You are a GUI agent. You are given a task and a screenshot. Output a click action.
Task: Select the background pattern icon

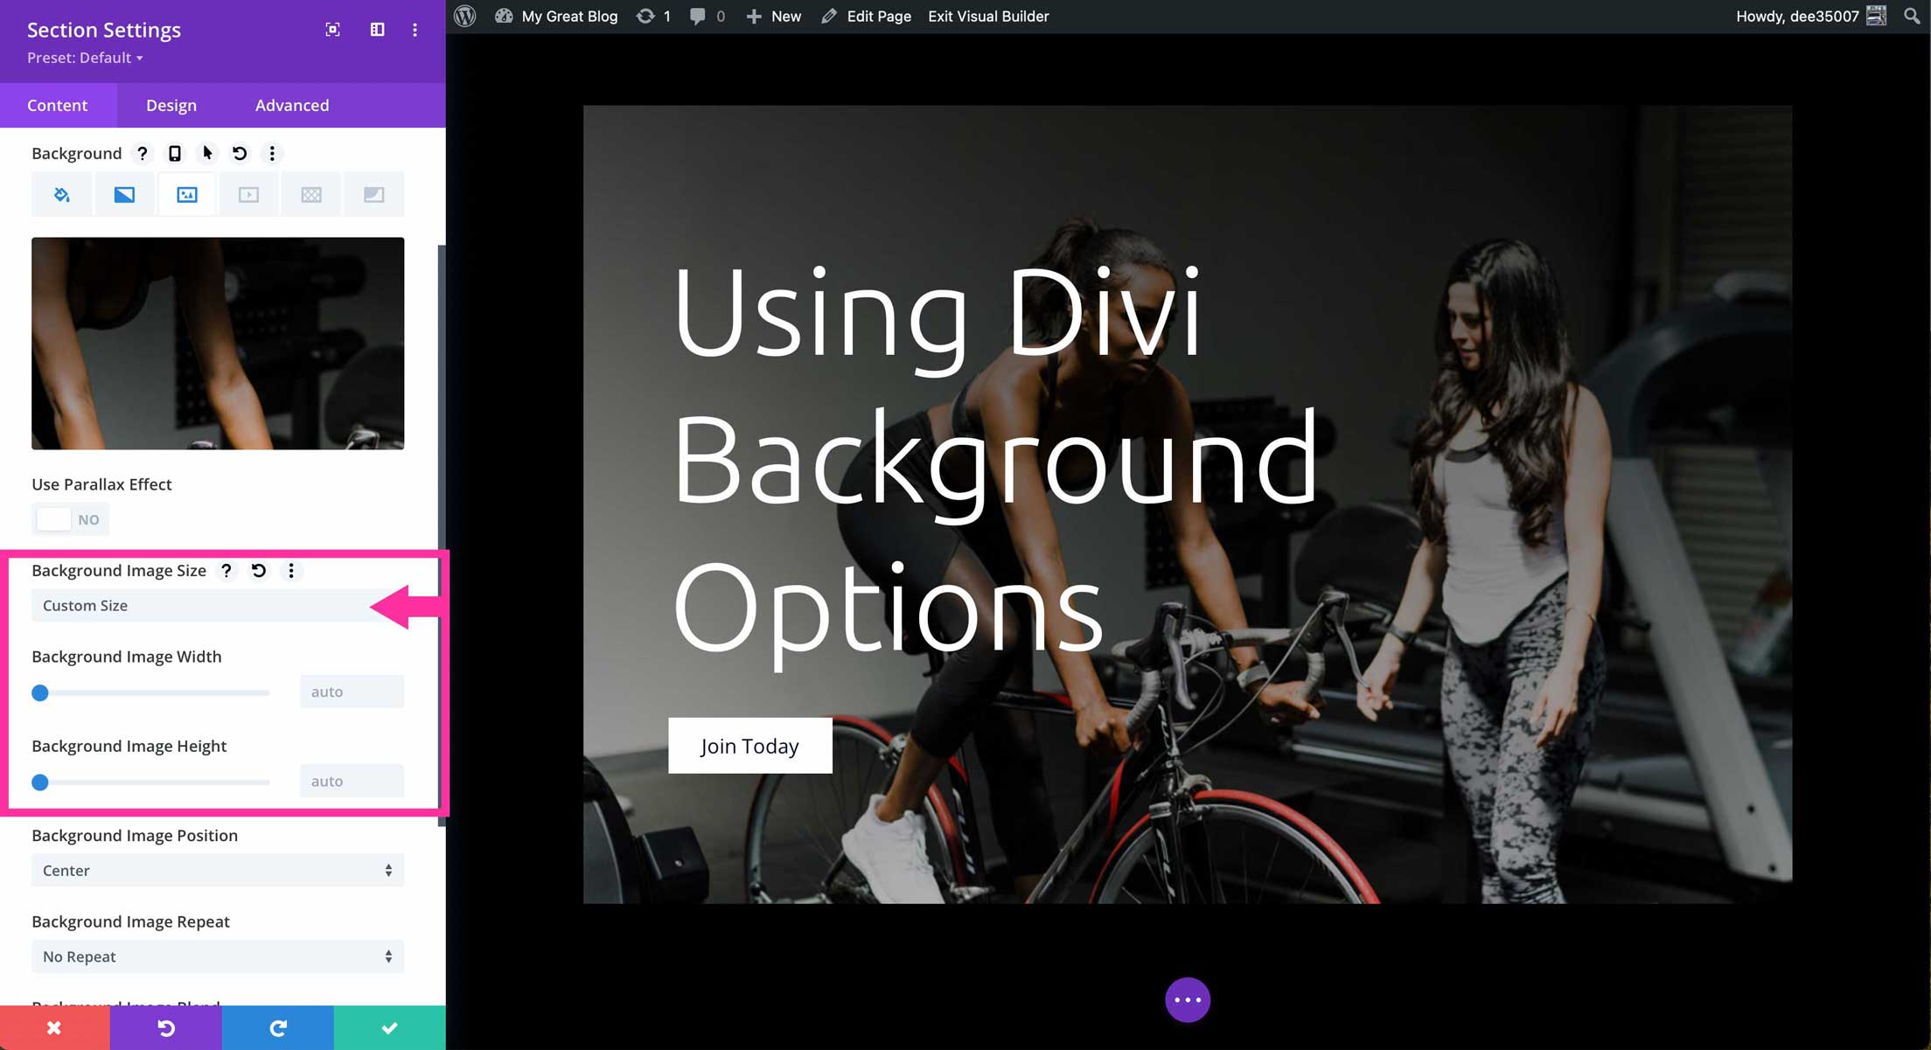[310, 194]
